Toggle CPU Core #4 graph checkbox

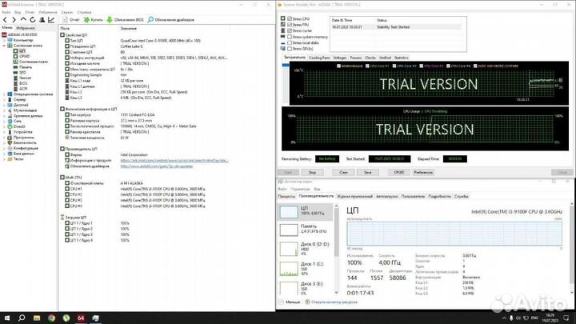[448, 66]
